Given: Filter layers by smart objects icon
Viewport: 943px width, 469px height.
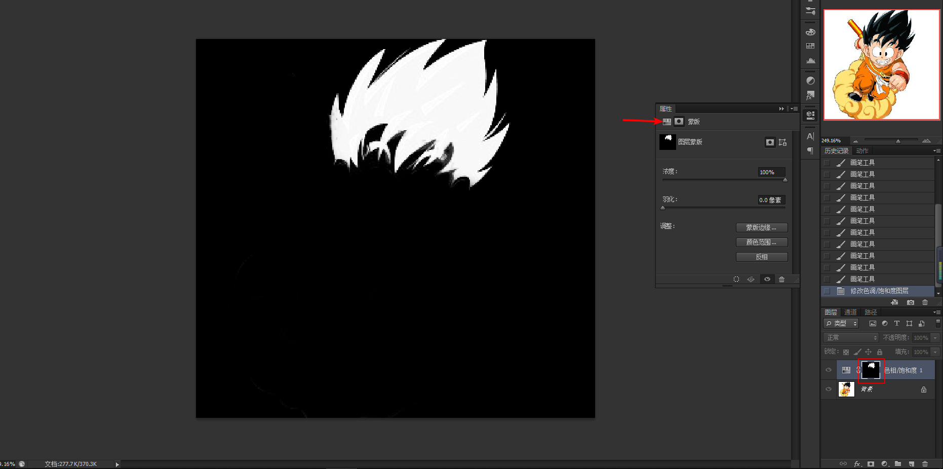Looking at the screenshot, I should 921,324.
